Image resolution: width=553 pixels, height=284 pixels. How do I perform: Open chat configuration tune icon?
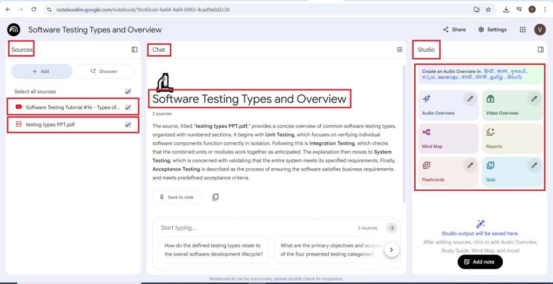(x=400, y=50)
